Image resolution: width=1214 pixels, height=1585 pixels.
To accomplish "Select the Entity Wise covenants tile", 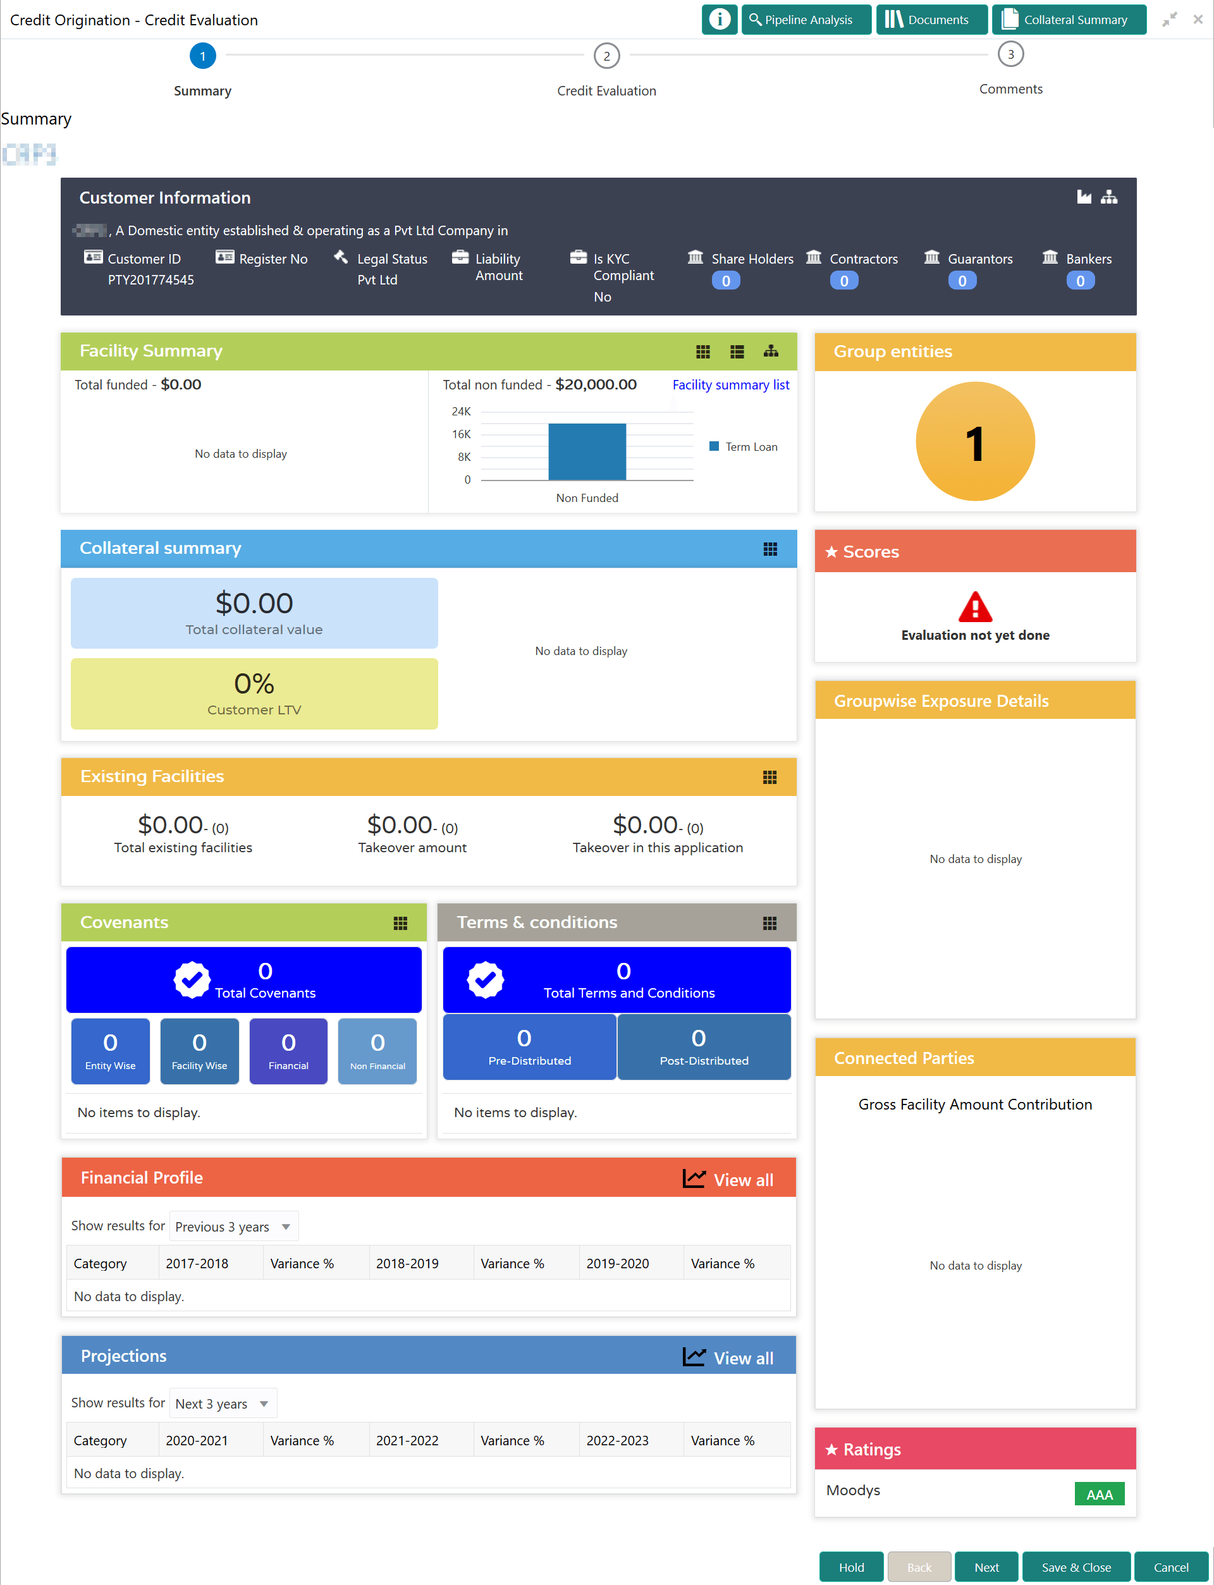I will tap(110, 1051).
